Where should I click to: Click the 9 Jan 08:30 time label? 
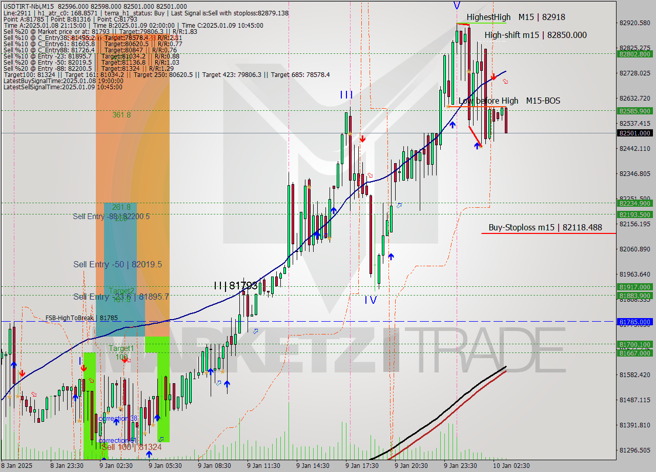tap(214, 465)
